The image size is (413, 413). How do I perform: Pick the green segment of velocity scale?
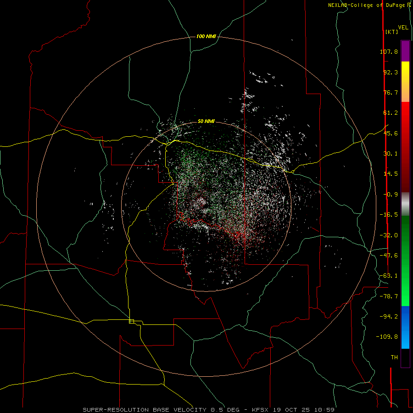pos(405,261)
